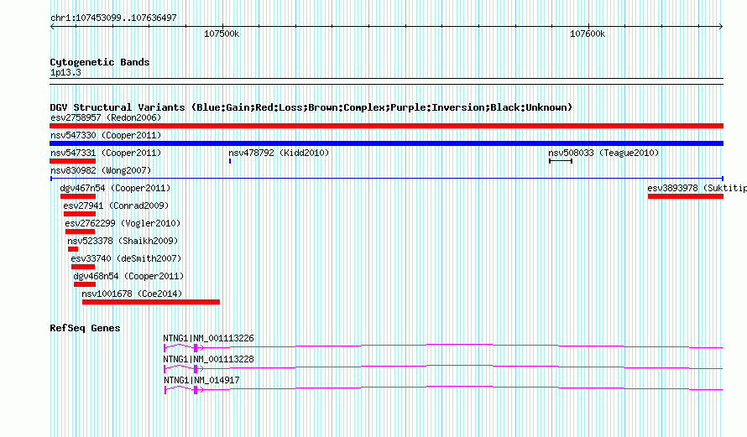Open the NTNG1|NM_001113228 transcript label
This screenshot has width=747, height=437.
(209, 359)
